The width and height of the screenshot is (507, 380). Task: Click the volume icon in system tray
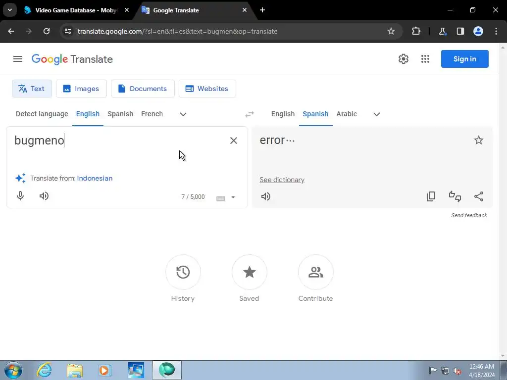[457, 371]
